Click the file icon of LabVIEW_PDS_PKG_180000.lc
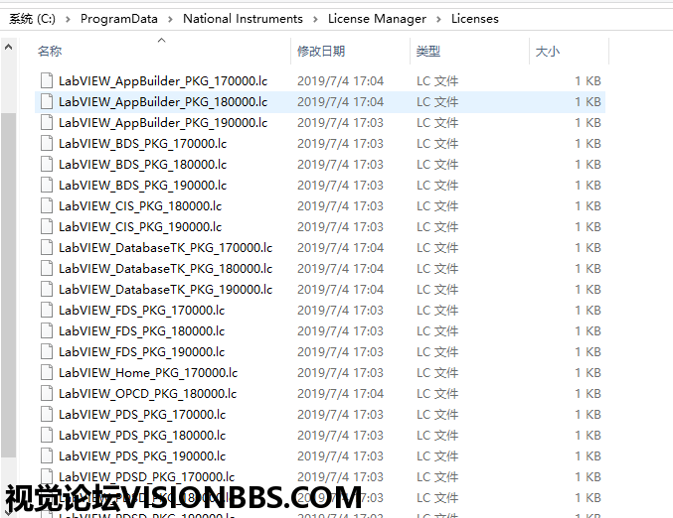Image resolution: width=673 pixels, height=518 pixels. tap(47, 436)
